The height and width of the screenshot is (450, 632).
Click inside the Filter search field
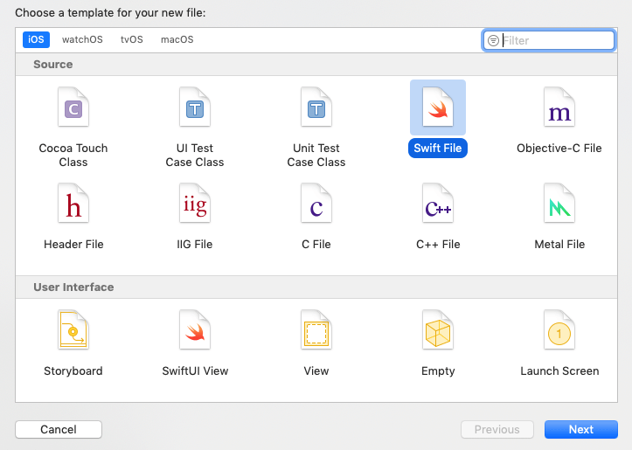coord(556,40)
